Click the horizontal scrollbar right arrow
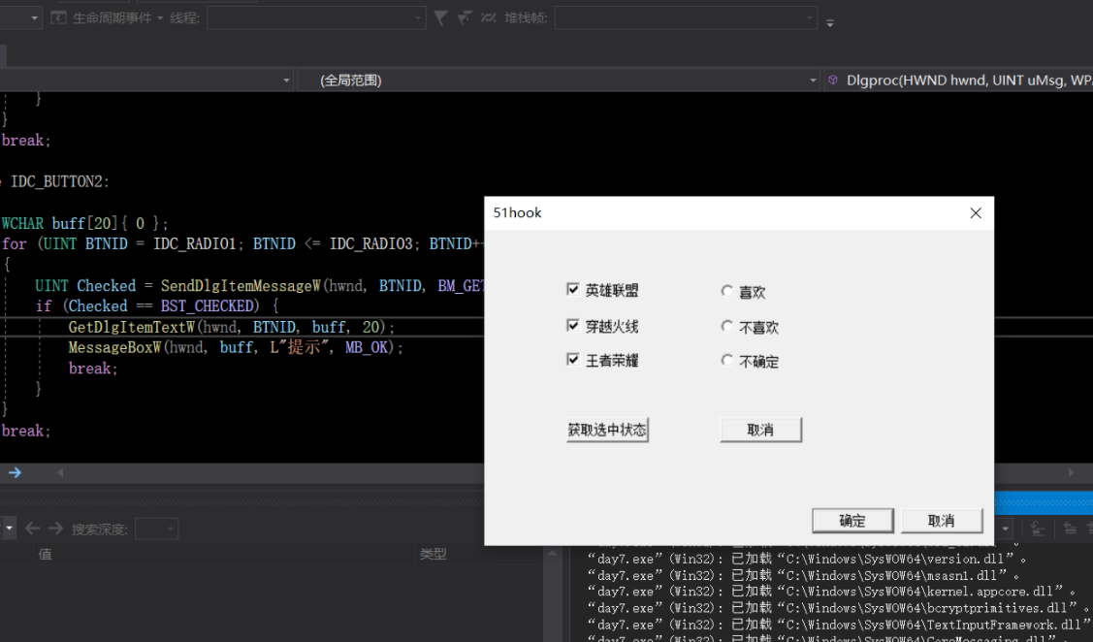Viewport: 1093px width, 642px height. (x=1072, y=472)
